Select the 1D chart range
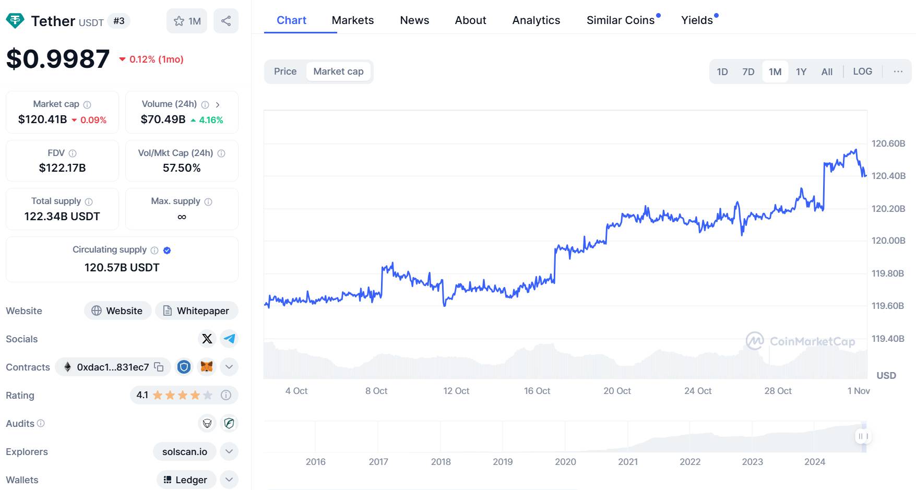The image size is (916, 490). [x=722, y=71]
